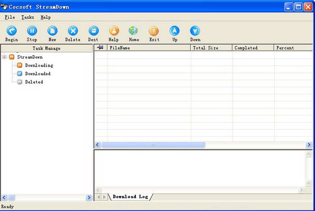Image resolution: width=315 pixels, height=211 pixels.
Task: Open the Home globe icon
Action: pos(134,31)
